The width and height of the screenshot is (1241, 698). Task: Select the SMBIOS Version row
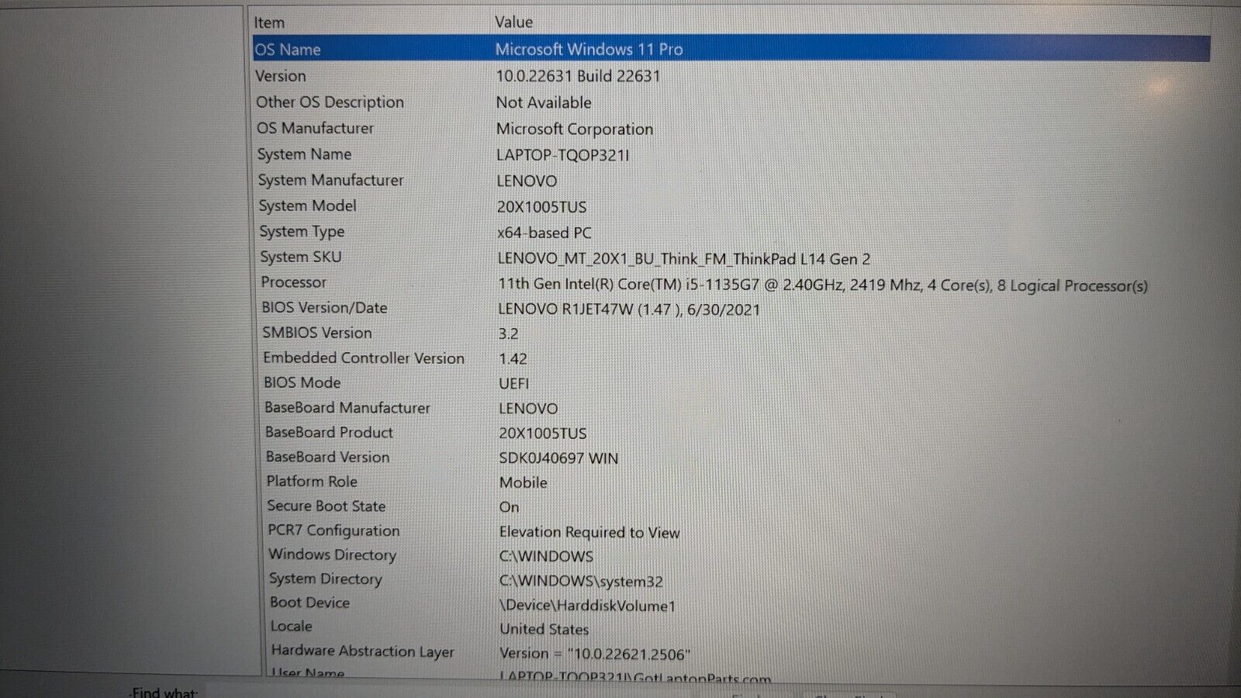coord(317,332)
